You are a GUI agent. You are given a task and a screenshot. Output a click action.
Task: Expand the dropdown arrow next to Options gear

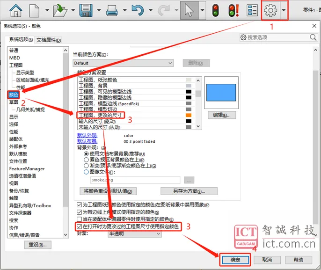coord(284,10)
